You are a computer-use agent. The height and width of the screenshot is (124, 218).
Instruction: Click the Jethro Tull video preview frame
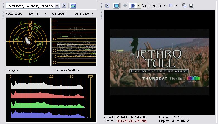tap(159, 62)
